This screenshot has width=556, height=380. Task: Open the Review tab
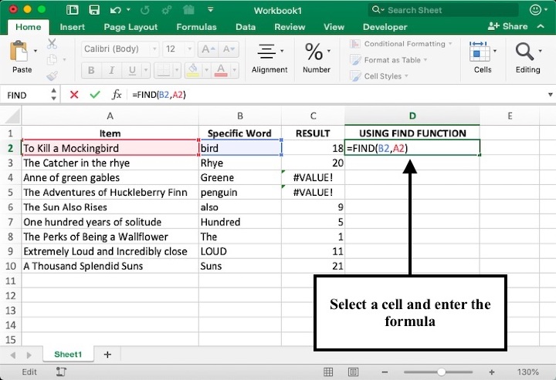290,27
